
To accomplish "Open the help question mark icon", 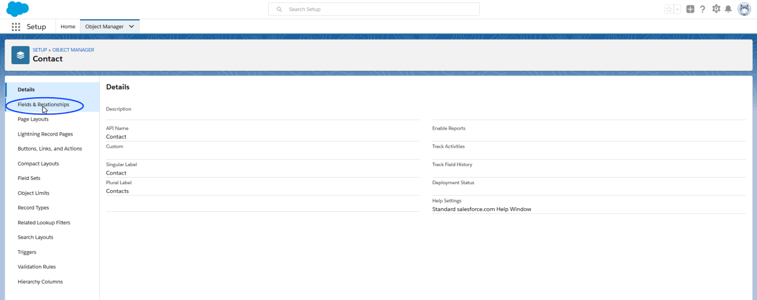I will (x=702, y=9).
